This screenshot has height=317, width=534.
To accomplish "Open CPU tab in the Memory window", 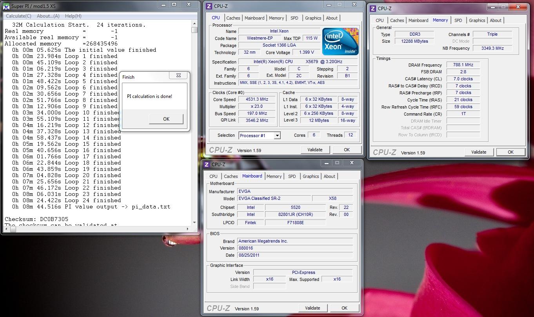I will [x=380, y=20].
